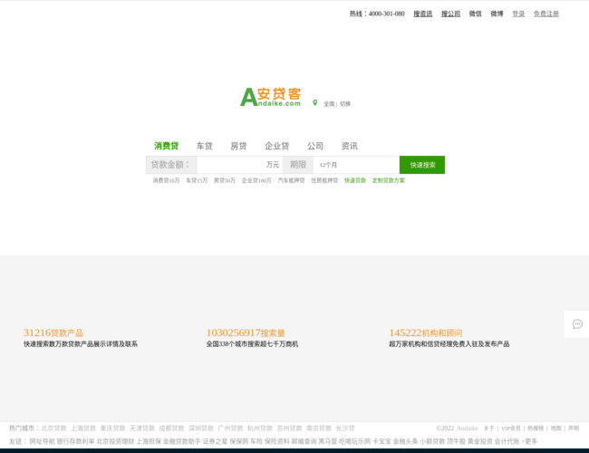The image size is (589, 453).
Task: Select the 消费贷 tab
Action: coord(167,146)
